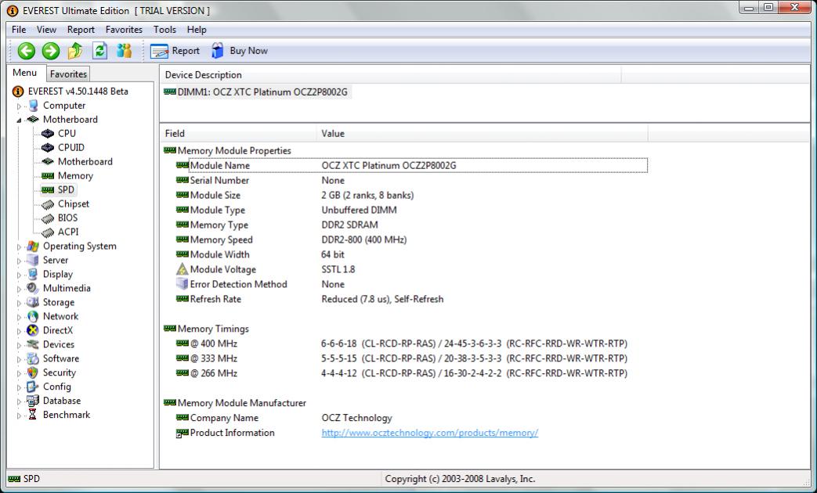The width and height of the screenshot is (817, 493).
Task: Switch to the Menu tab
Action: [x=24, y=73]
